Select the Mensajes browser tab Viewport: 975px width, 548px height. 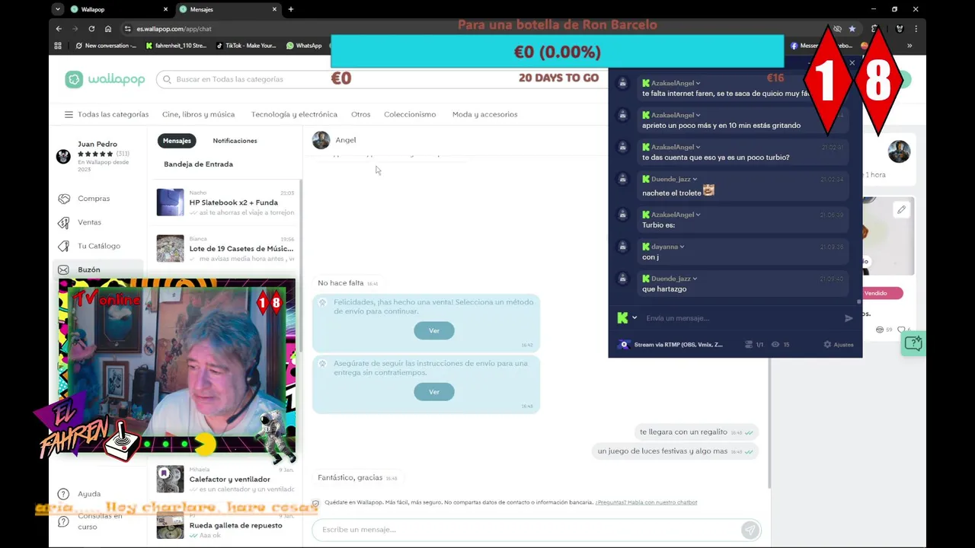click(227, 9)
